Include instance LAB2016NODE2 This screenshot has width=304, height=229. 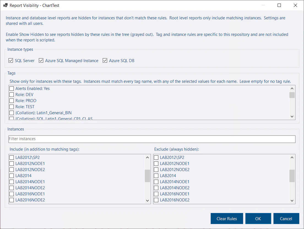(12, 200)
